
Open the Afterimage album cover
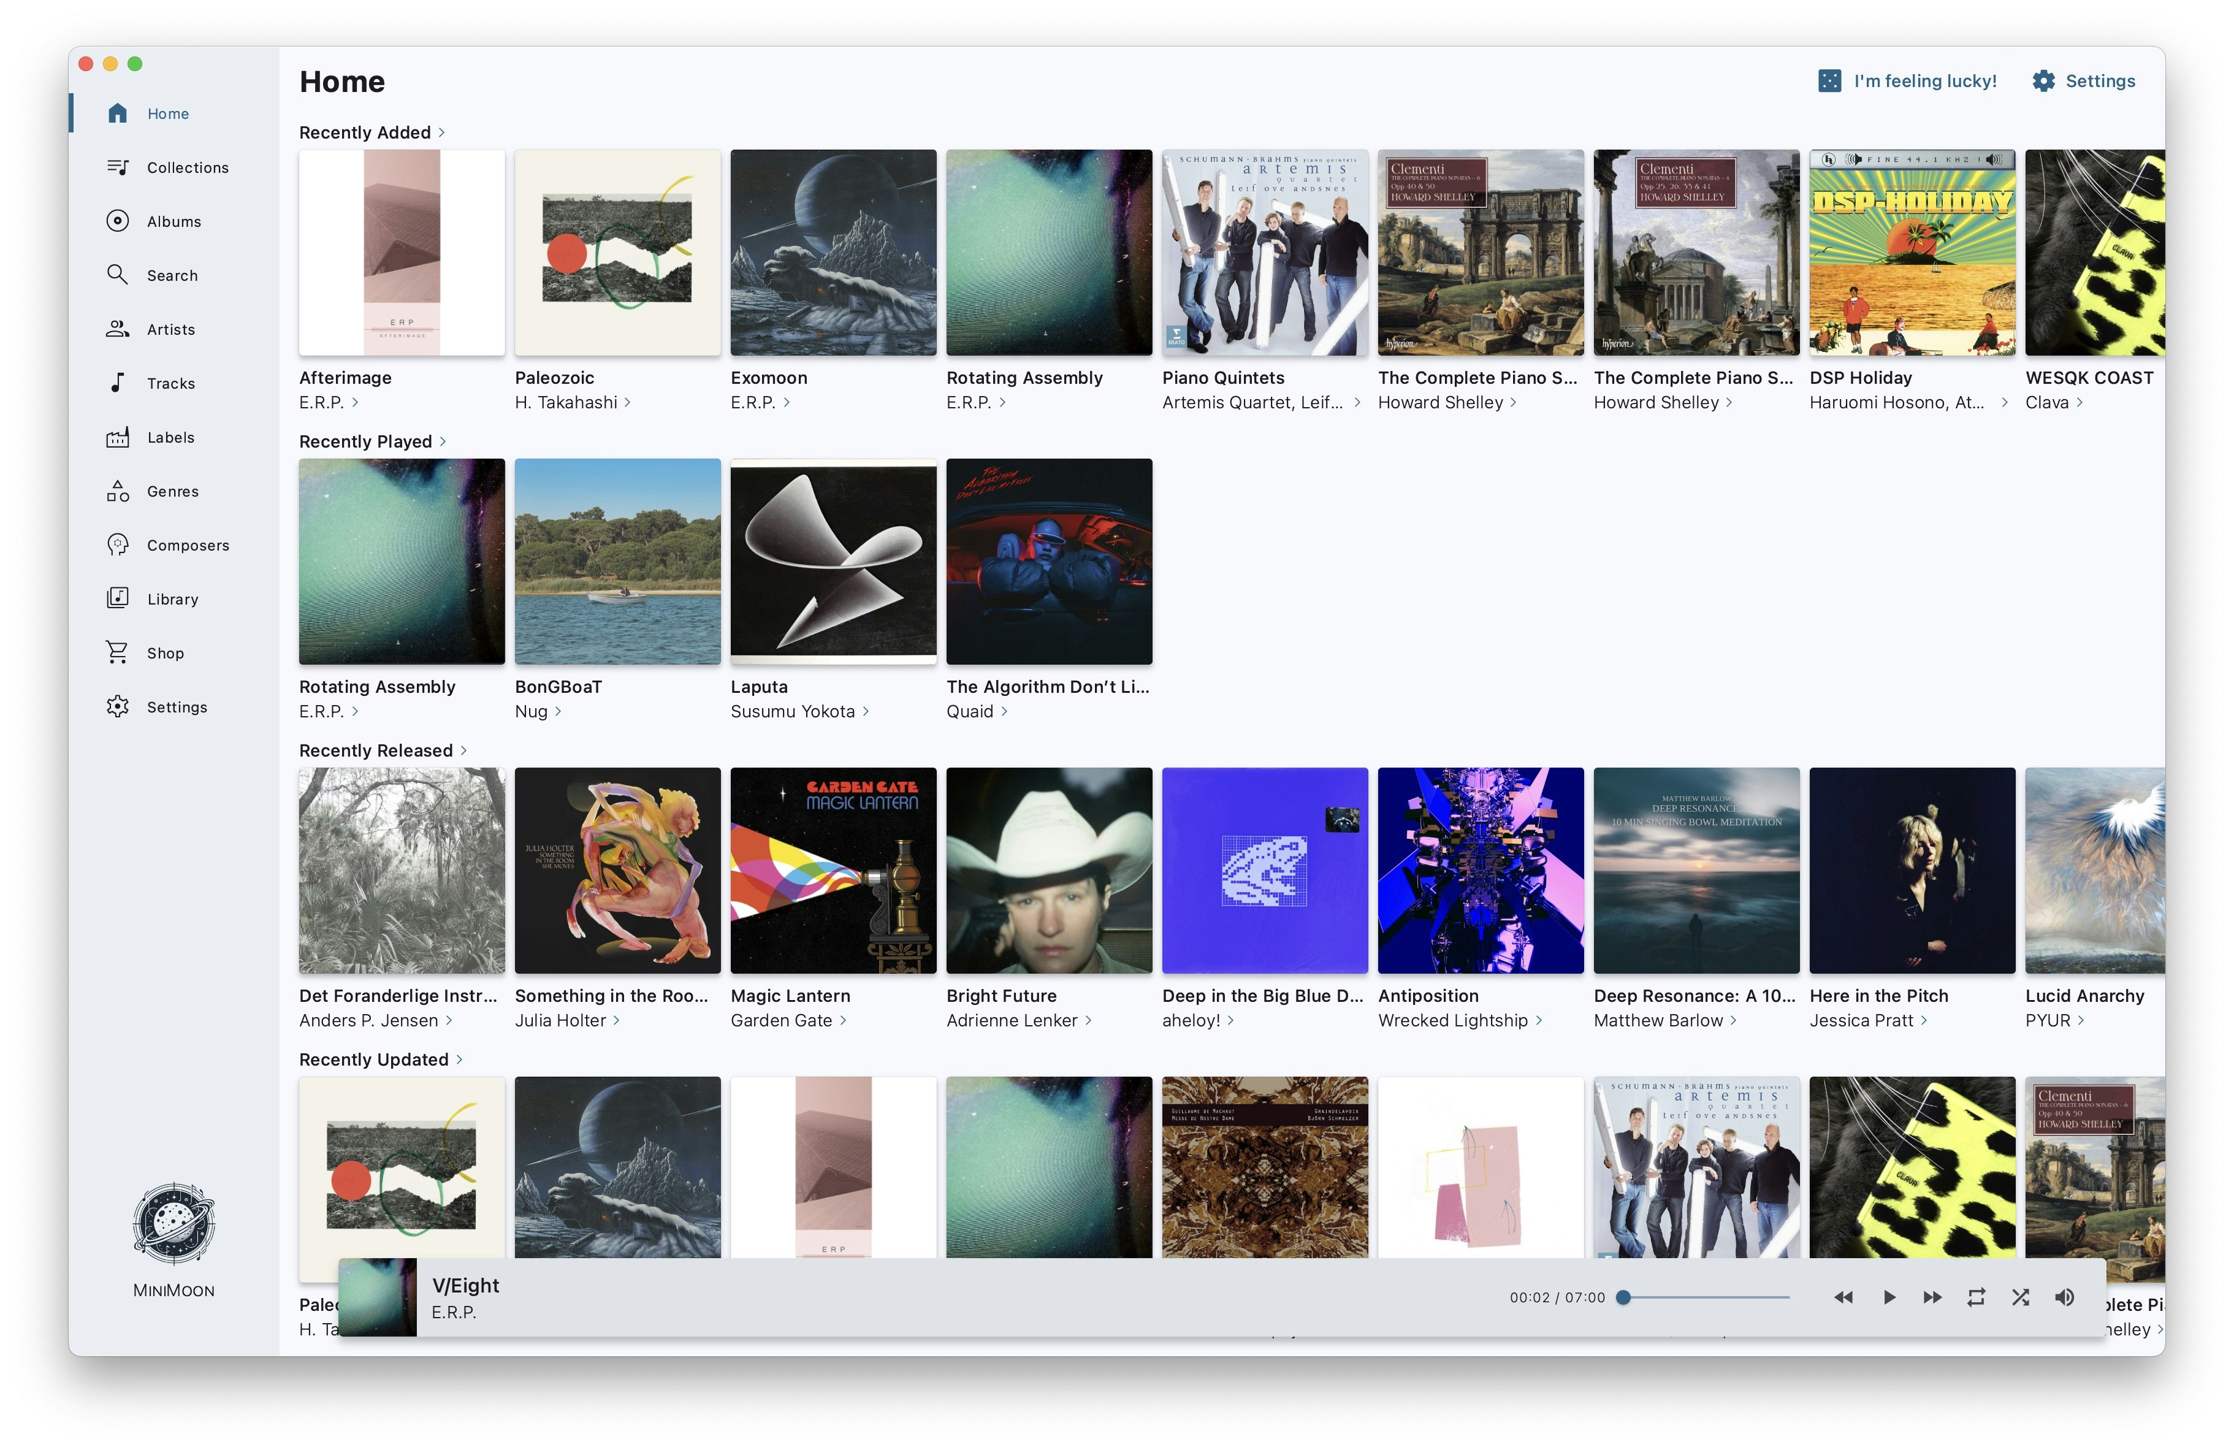(402, 253)
